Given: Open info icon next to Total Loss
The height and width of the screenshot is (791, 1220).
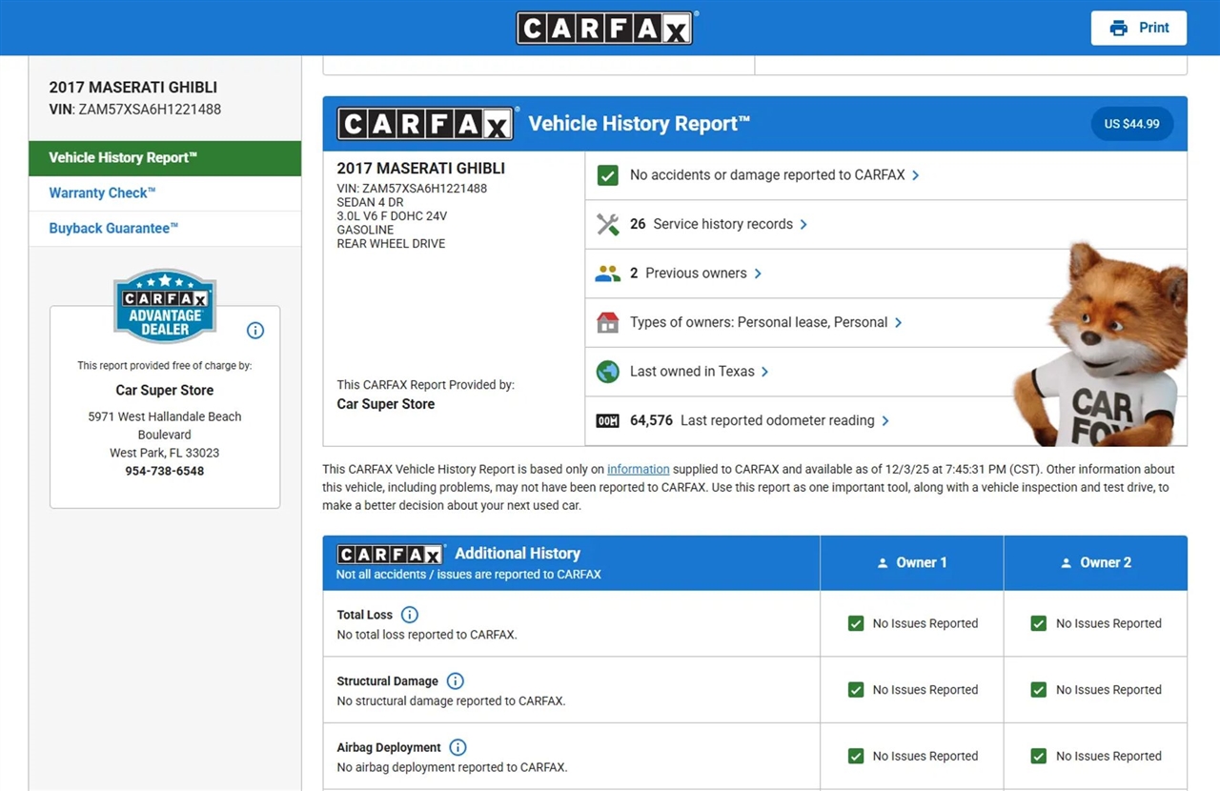Looking at the screenshot, I should click(x=409, y=615).
